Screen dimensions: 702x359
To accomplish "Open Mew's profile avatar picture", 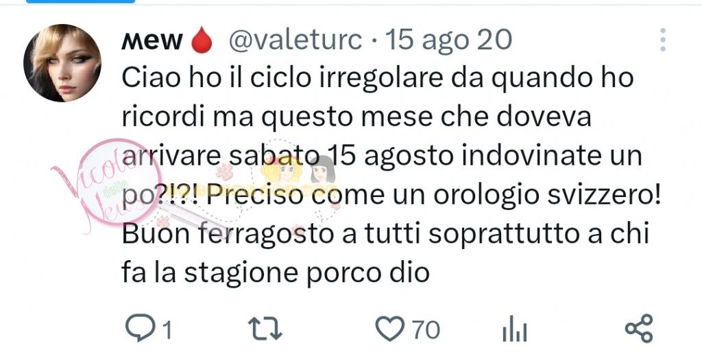I will pos(62,63).
